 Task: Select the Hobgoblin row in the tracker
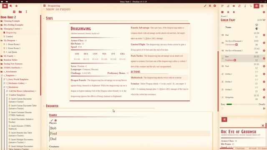(243, 97)
